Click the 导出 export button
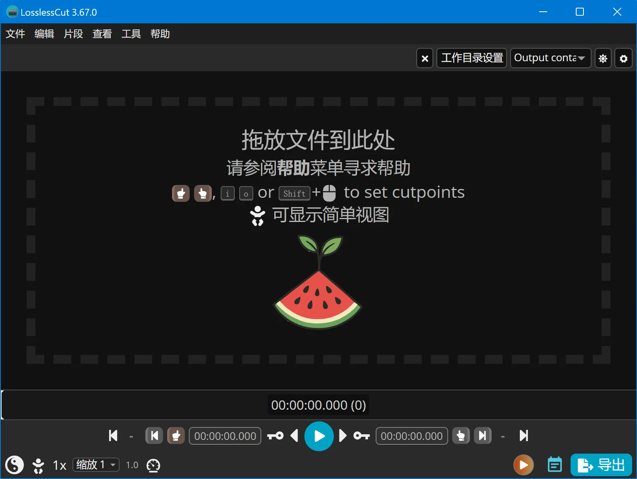 point(601,465)
